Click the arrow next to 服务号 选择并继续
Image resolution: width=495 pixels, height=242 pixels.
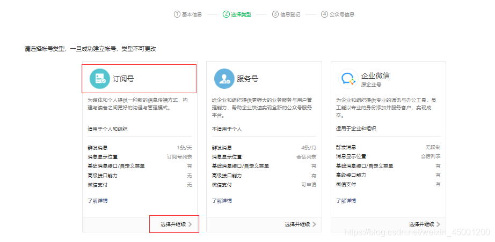(x=314, y=224)
